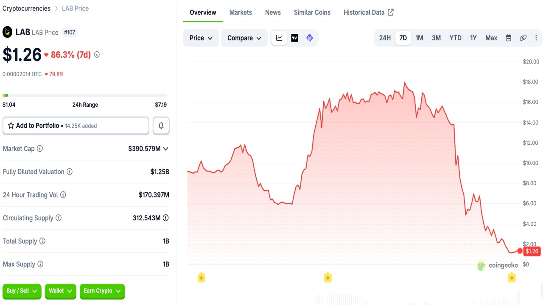Open the Wallet dropdown
The width and height of the screenshot is (543, 305).
tap(61, 291)
